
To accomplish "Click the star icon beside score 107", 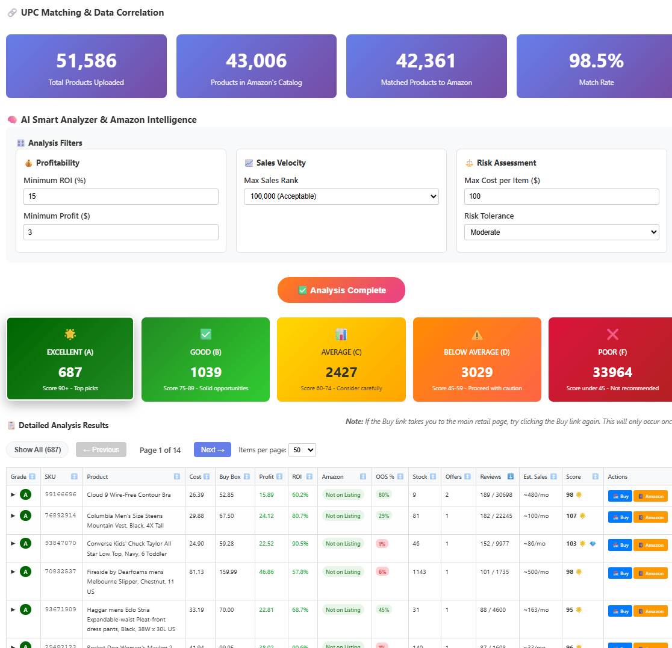I will (x=582, y=516).
